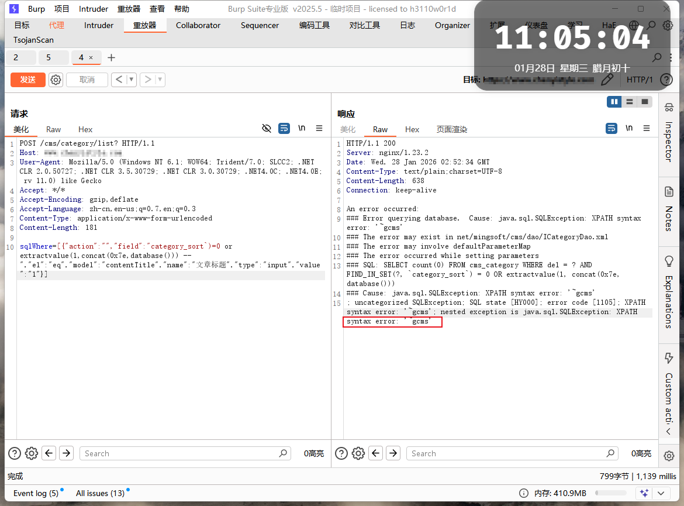The width and height of the screenshot is (684, 506).
Task: Open side panel settings gear
Action: tap(669, 456)
